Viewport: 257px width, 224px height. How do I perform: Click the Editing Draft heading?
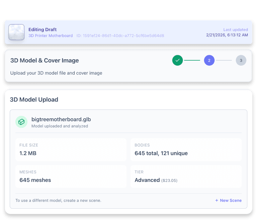click(x=42, y=29)
